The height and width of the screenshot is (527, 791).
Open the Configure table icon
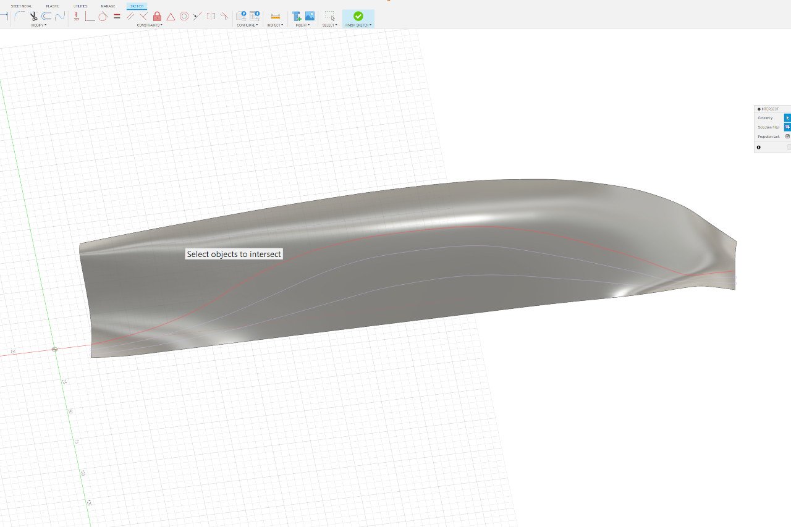(x=255, y=15)
